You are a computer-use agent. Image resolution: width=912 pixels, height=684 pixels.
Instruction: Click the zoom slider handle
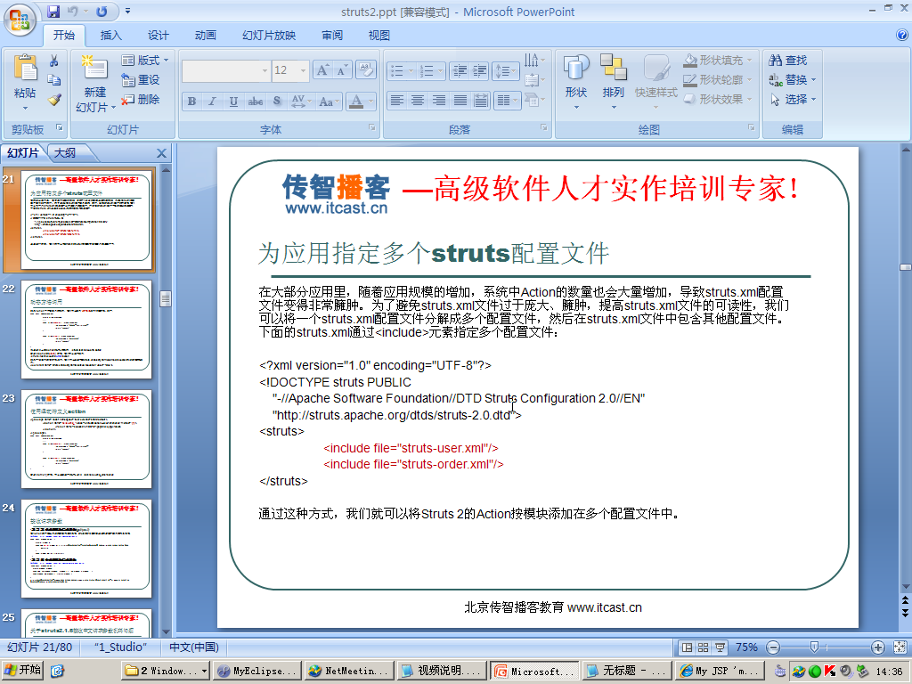814,647
